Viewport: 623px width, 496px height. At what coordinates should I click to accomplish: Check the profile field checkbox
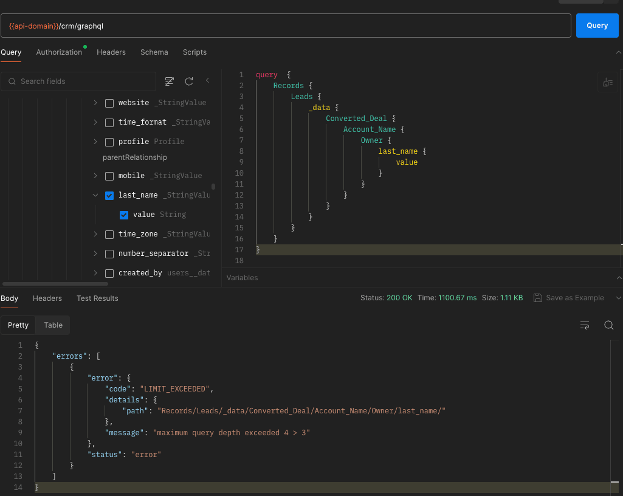click(x=109, y=142)
